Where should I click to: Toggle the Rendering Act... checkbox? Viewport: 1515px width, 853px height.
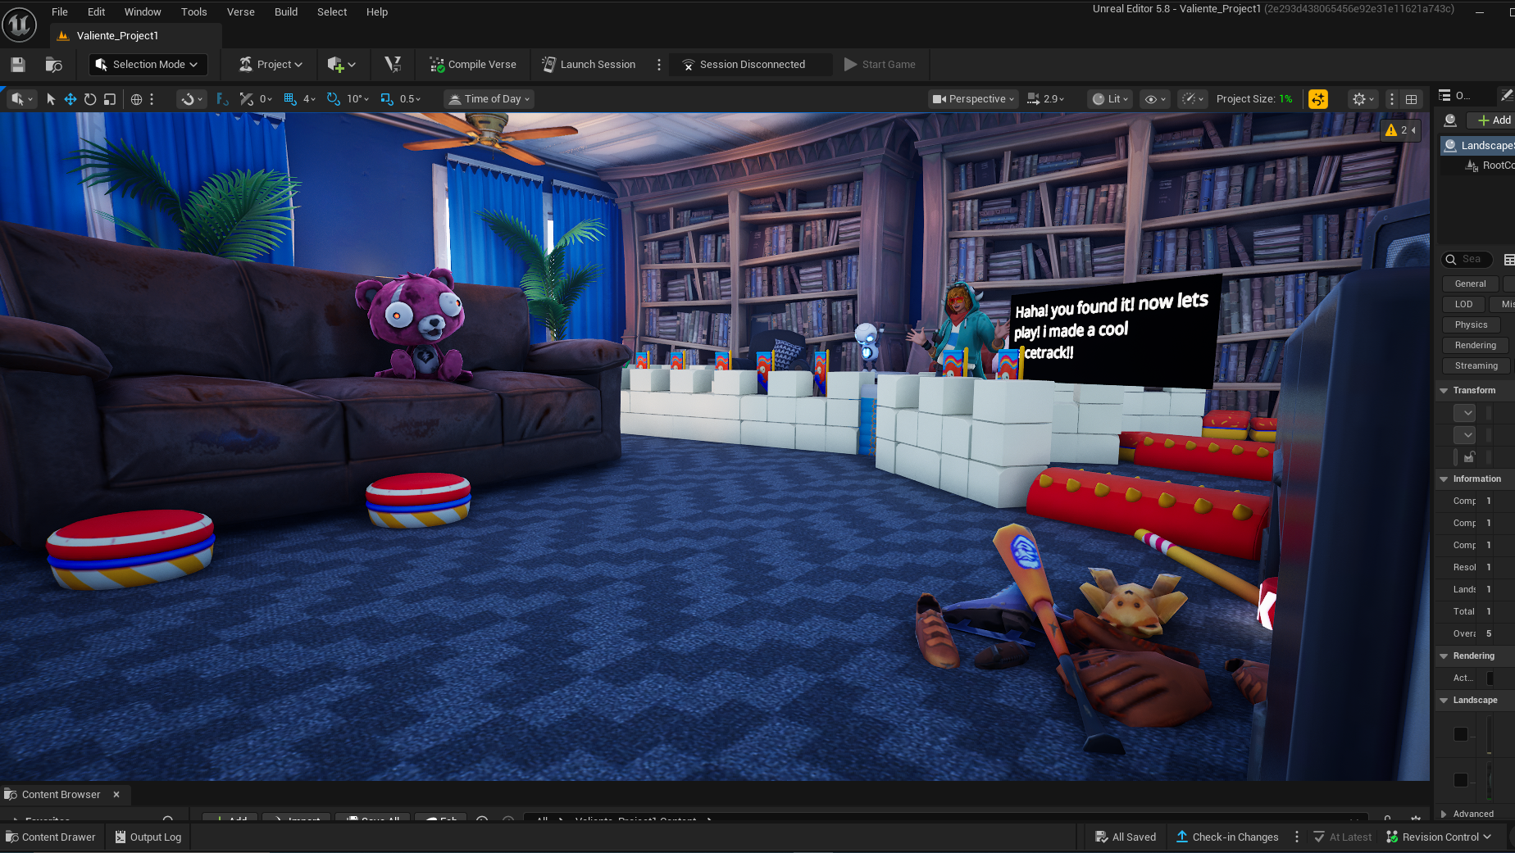(1490, 678)
